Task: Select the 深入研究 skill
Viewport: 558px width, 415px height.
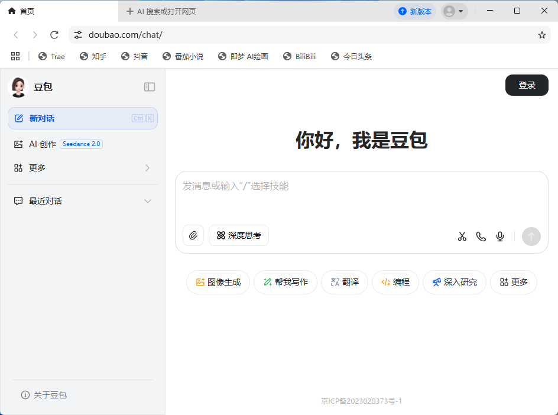Action: (455, 282)
